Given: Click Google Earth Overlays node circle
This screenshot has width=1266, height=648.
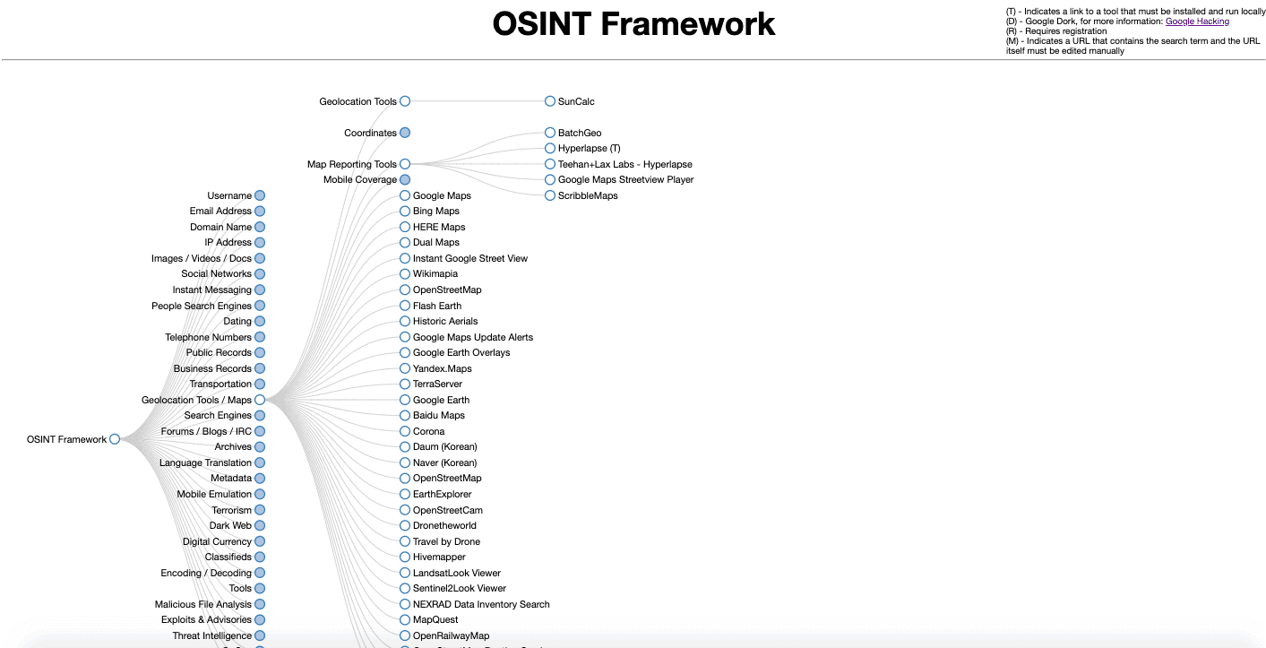Looking at the screenshot, I should click(x=405, y=352).
